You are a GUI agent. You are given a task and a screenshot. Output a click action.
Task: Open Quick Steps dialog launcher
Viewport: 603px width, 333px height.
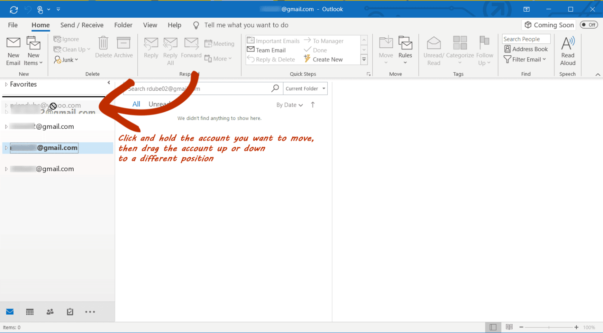[369, 74]
